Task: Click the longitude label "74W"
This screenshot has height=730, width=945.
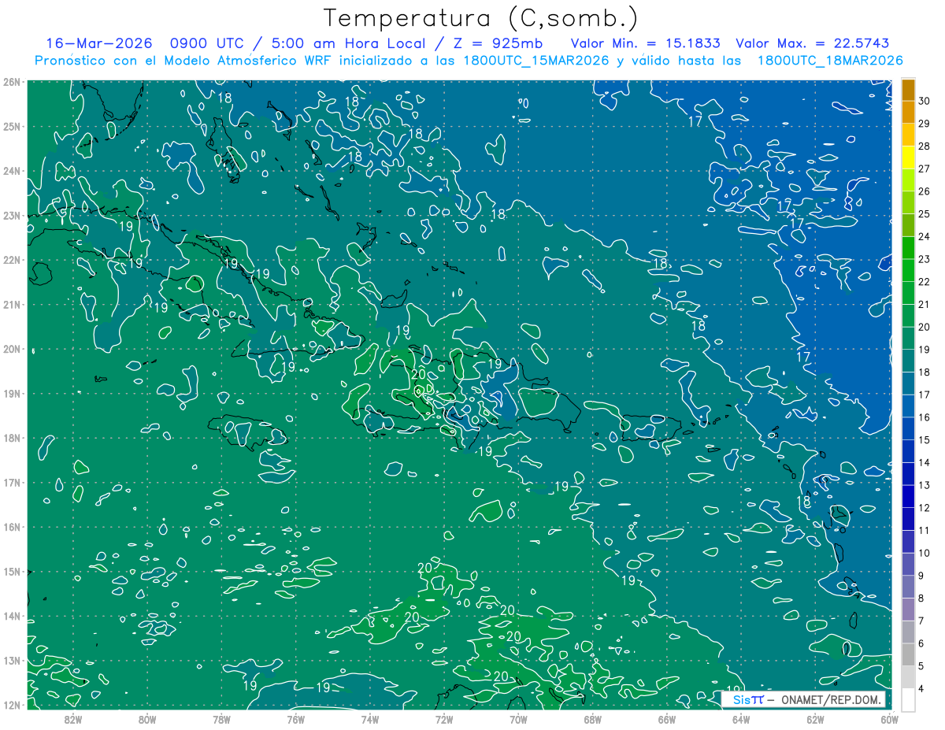Action: [x=370, y=718]
